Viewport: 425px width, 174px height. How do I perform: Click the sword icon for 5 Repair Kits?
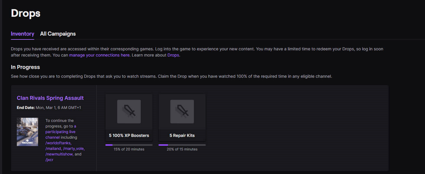tap(182, 112)
